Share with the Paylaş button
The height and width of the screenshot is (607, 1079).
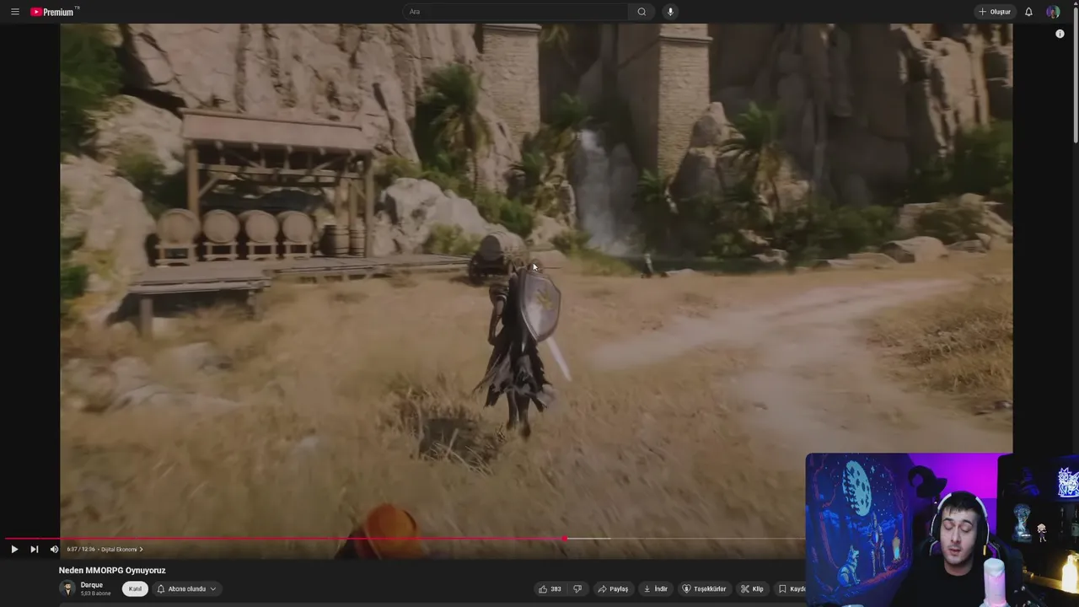tap(614, 588)
